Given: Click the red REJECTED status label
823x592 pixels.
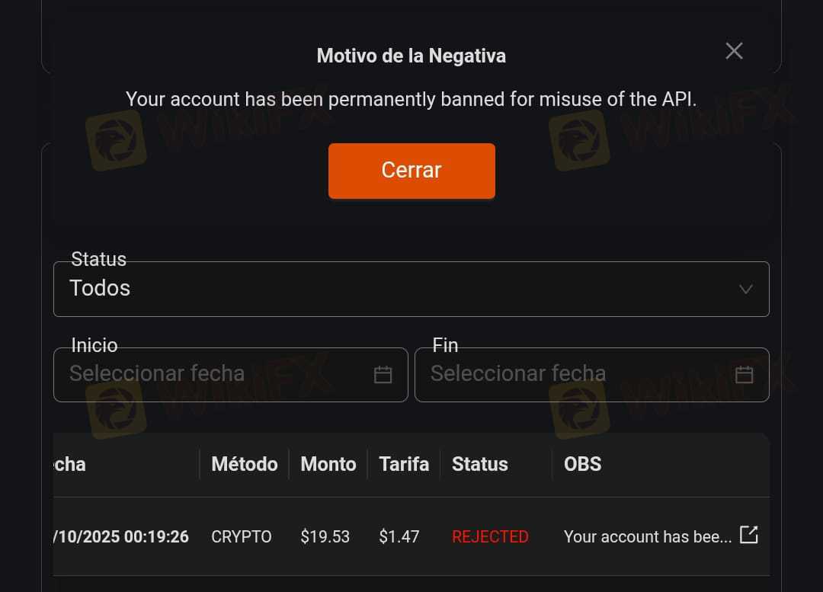Looking at the screenshot, I should [490, 536].
